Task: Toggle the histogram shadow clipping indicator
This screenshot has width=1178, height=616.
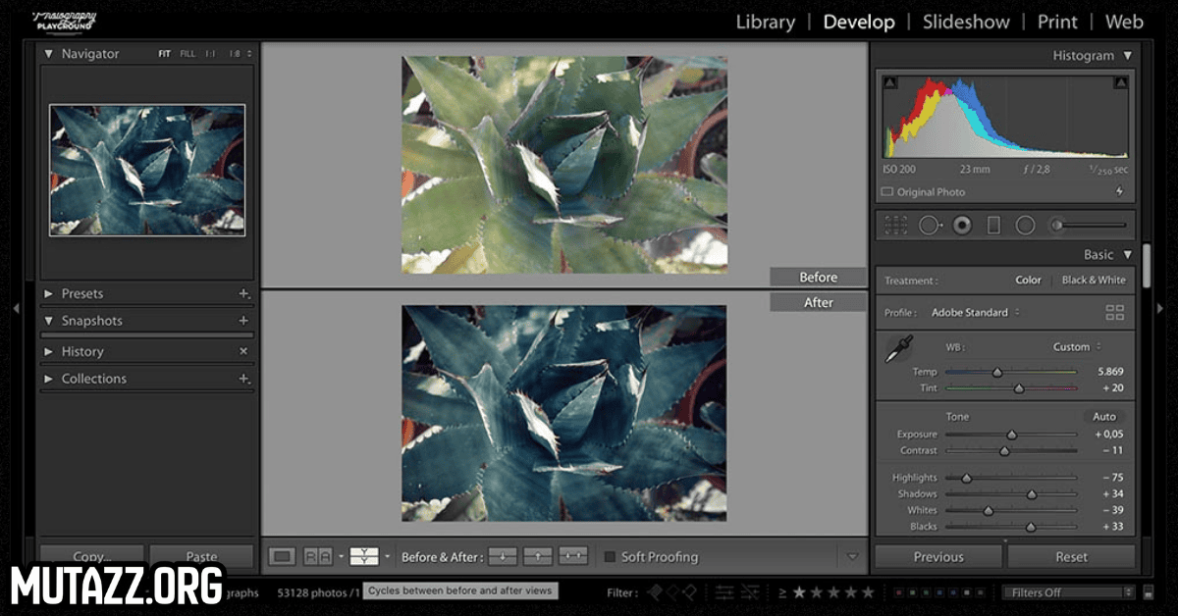Action: click(x=890, y=83)
